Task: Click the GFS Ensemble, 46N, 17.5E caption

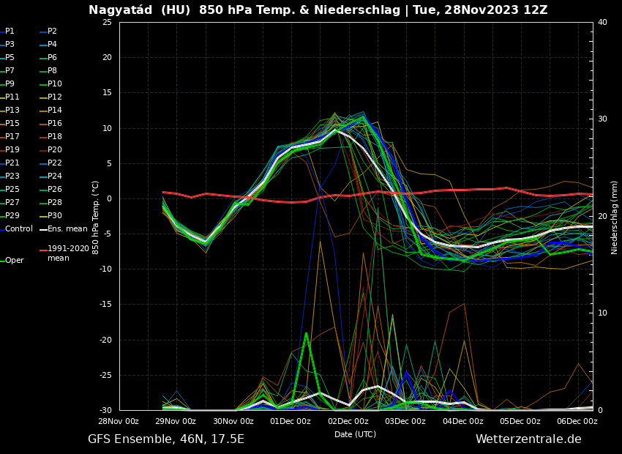Action: click(166, 439)
